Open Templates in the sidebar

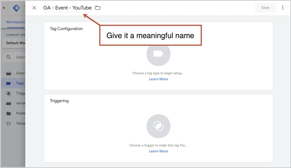(14, 123)
